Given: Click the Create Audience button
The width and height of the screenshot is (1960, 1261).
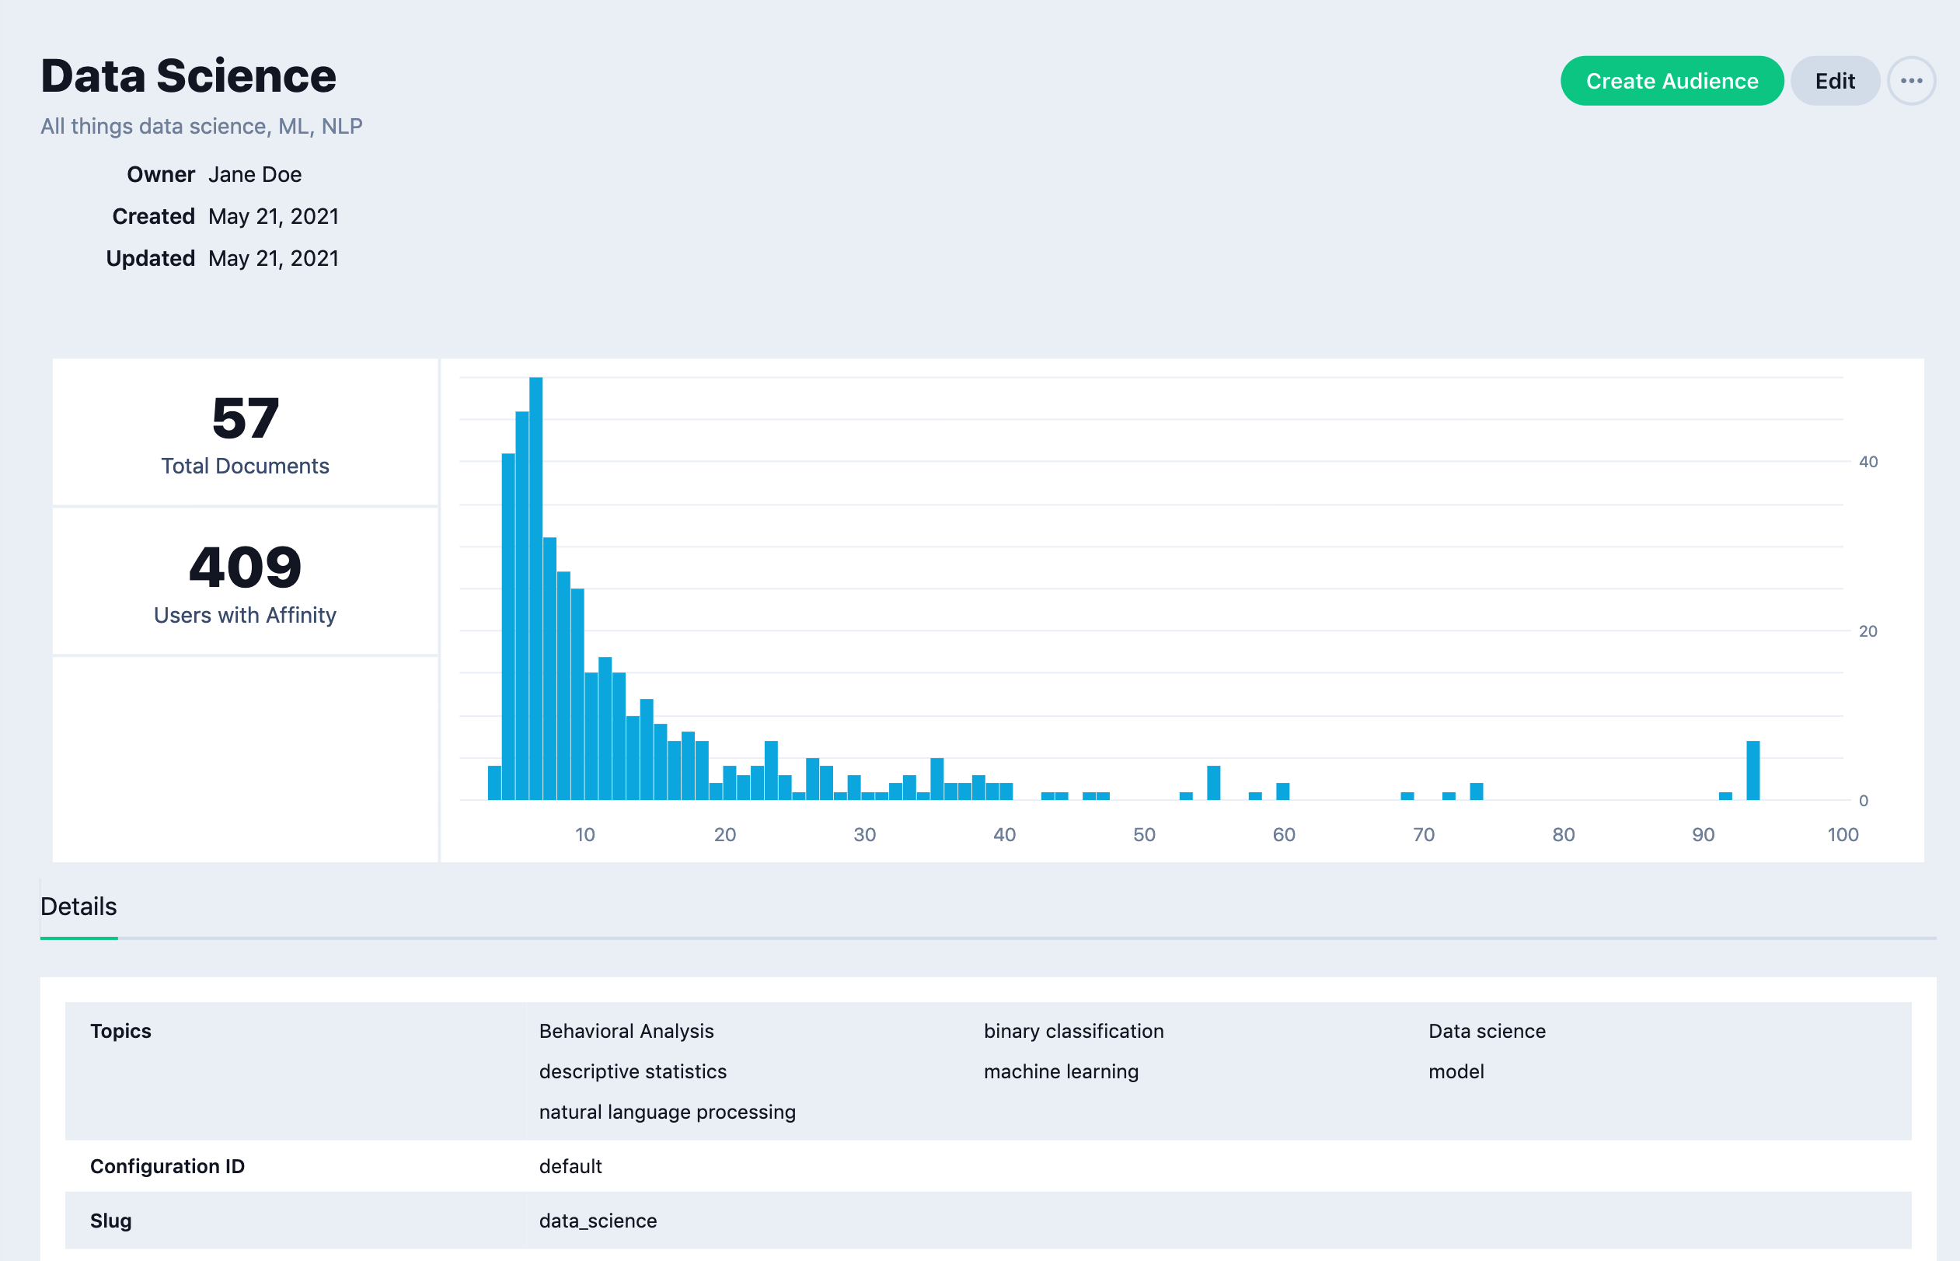Looking at the screenshot, I should point(1671,81).
